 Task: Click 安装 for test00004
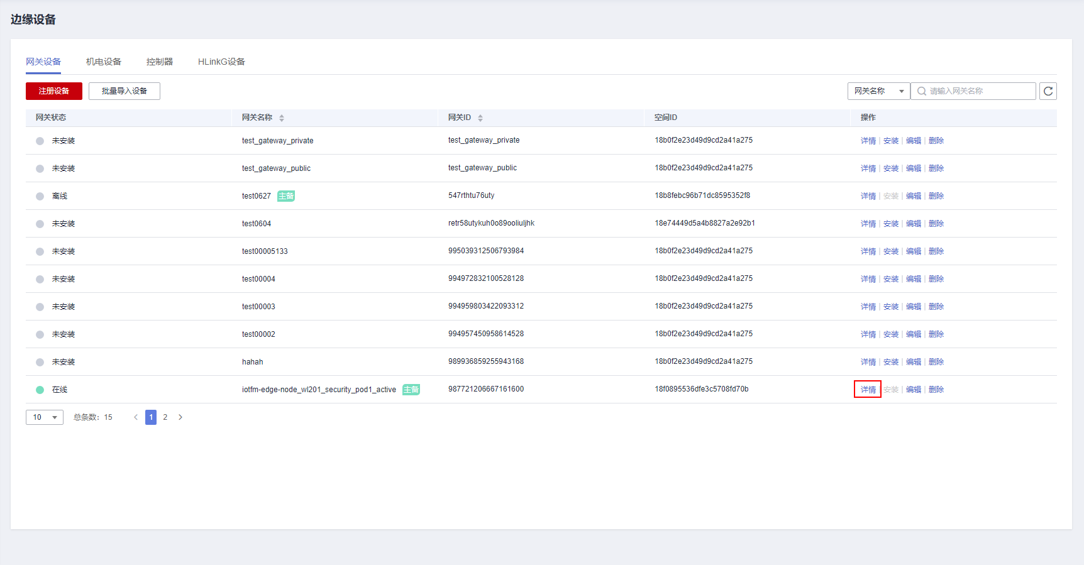891,279
